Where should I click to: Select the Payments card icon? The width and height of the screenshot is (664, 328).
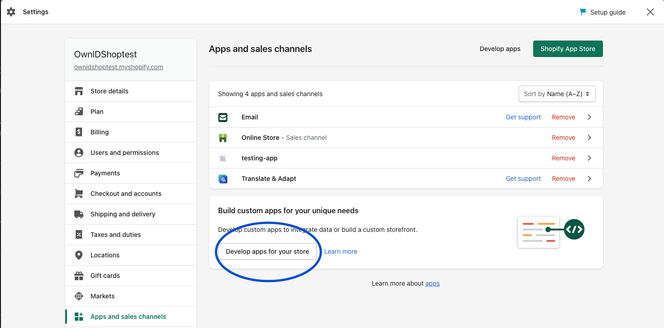pyautogui.click(x=79, y=173)
